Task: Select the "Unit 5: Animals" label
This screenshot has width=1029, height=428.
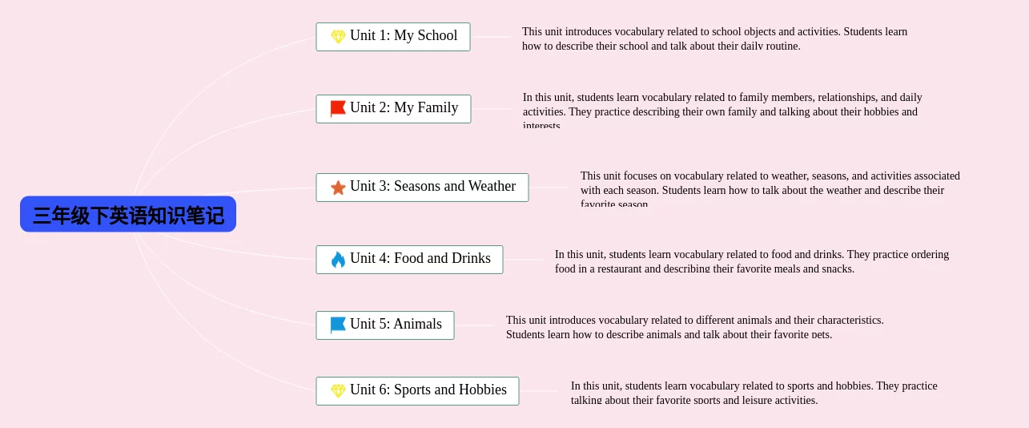Action: 396,325
